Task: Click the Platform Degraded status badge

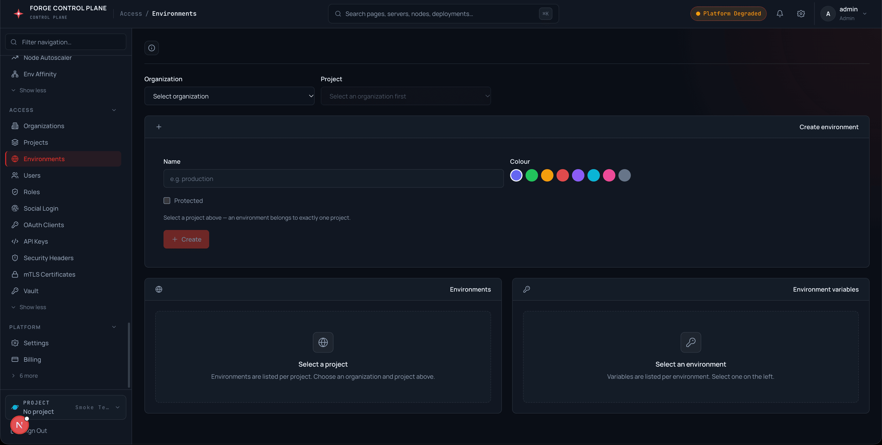Action: [728, 14]
